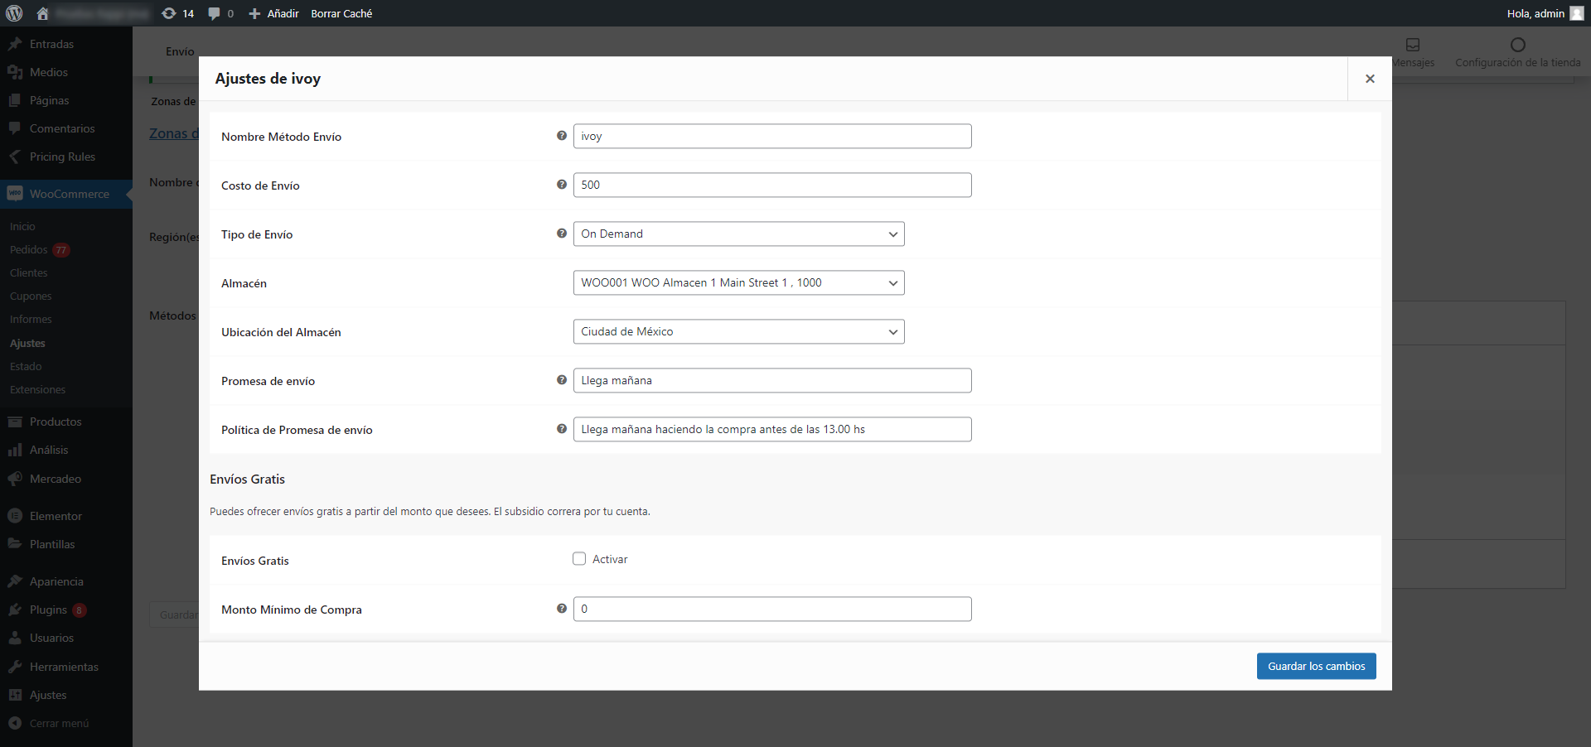Enable the Envíos Gratis Activar checkbox
This screenshot has height=747, width=1591.
click(x=579, y=559)
